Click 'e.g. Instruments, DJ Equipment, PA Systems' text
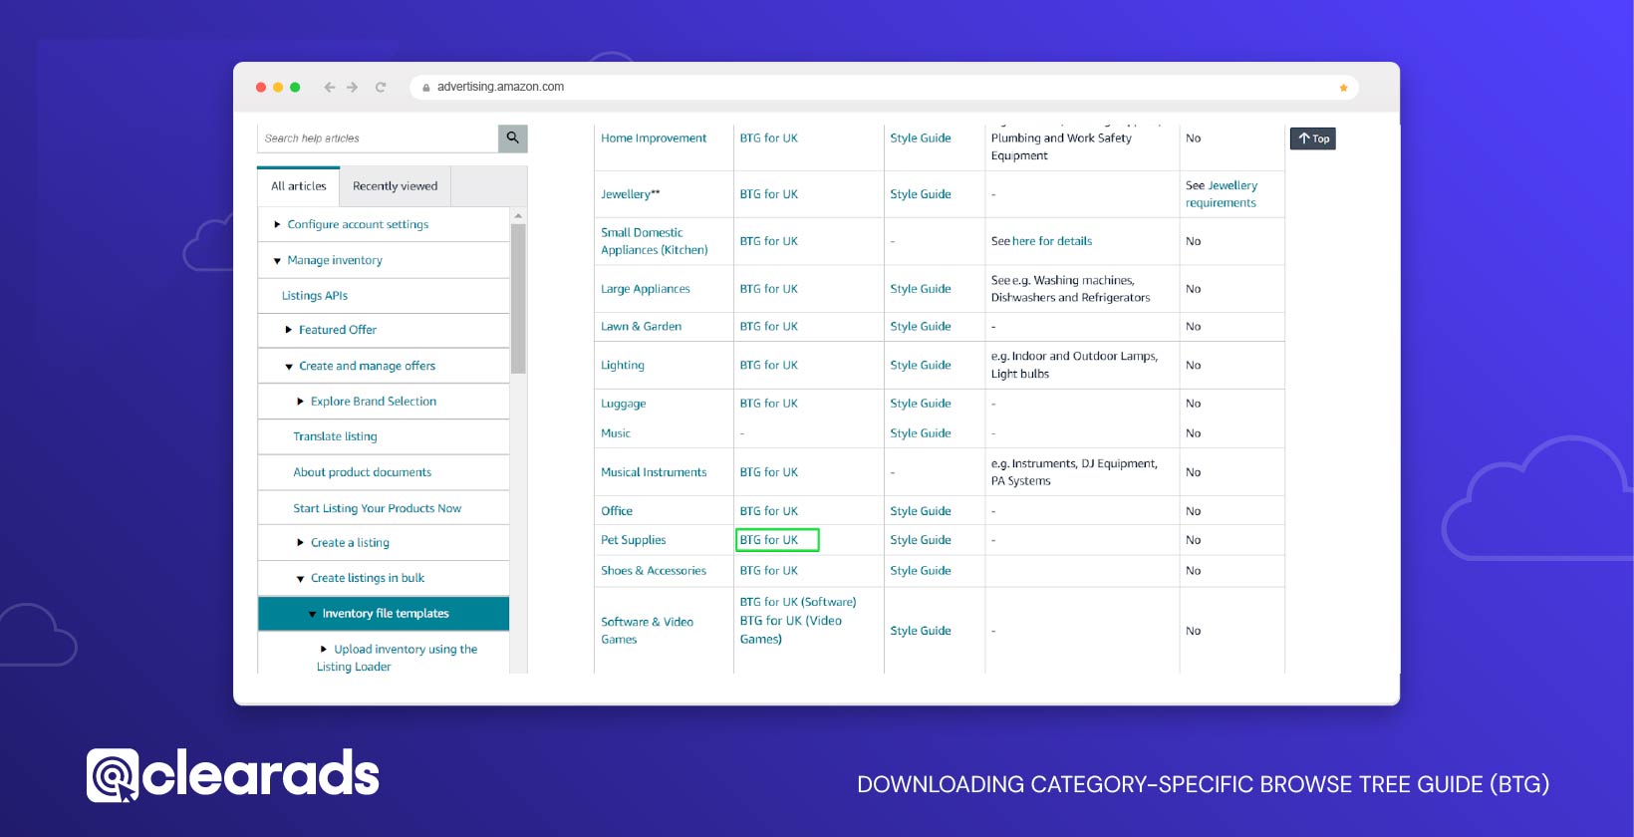Screen dimensions: 1634x837 click(1075, 472)
